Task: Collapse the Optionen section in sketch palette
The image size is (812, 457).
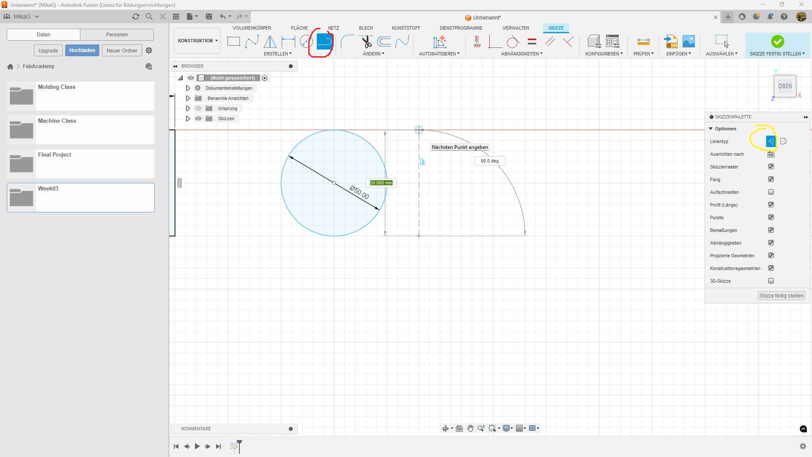Action: pos(711,129)
